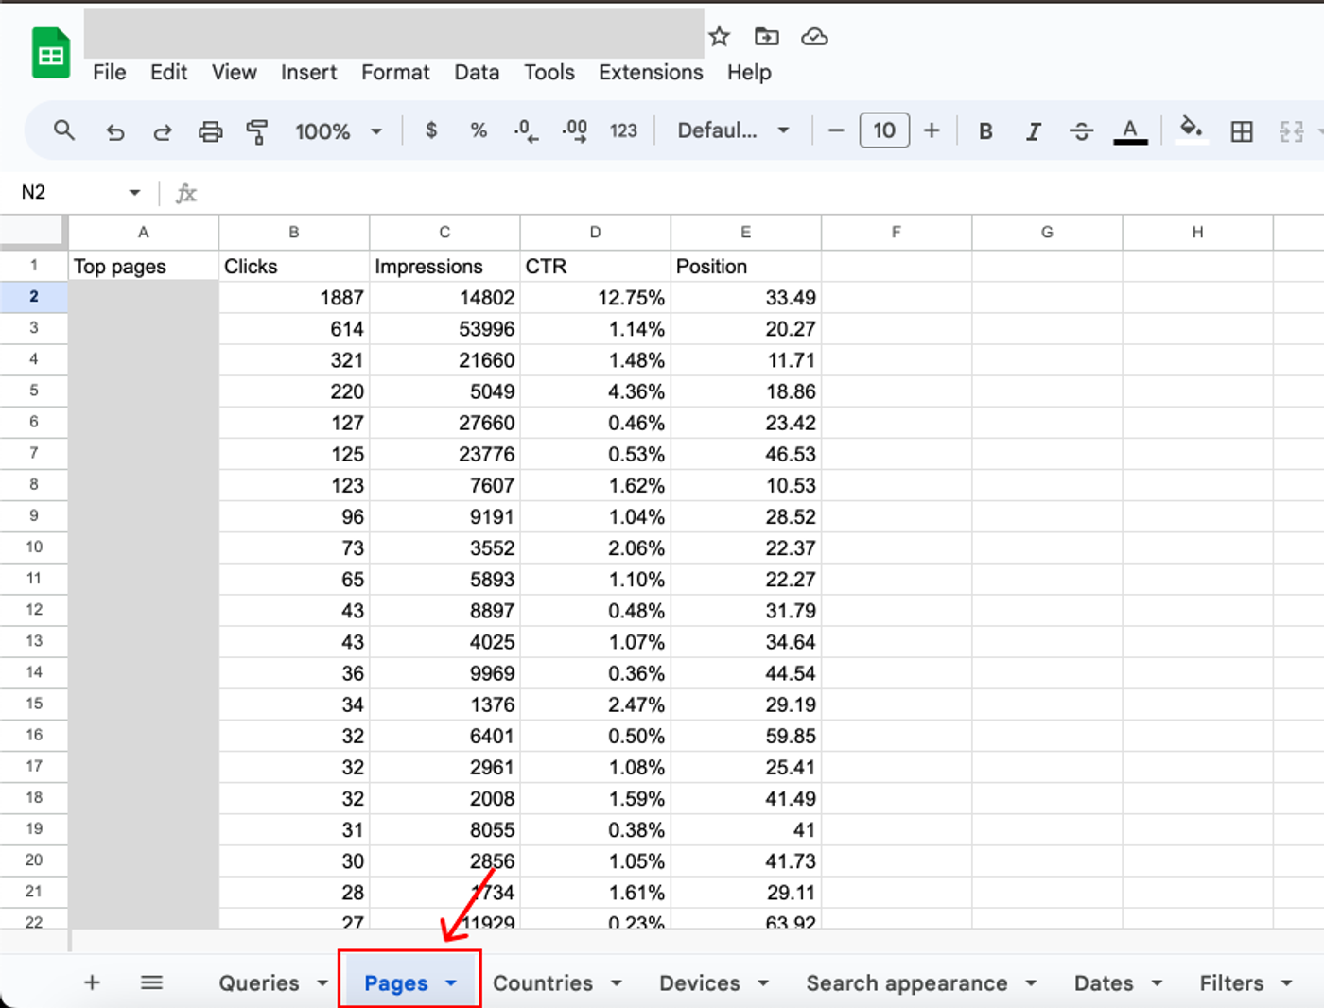1324x1008 pixels.
Task: Open the font family dropdown
Action: coord(733,131)
